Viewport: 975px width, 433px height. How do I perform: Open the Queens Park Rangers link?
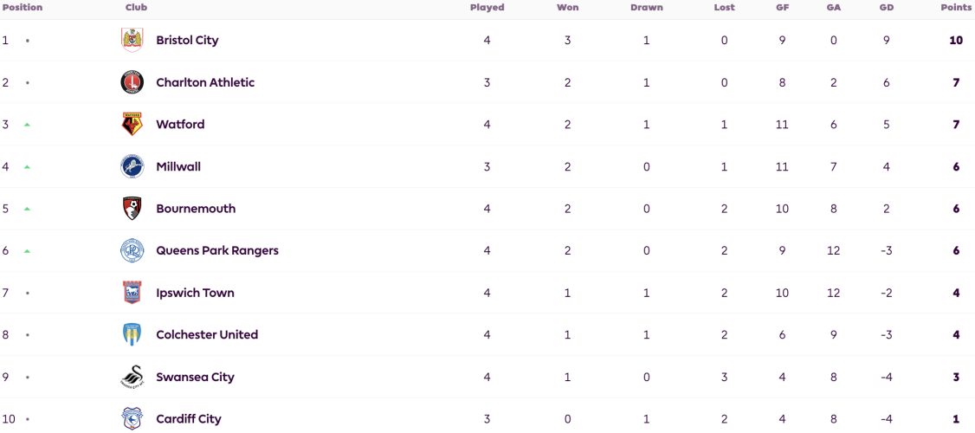(217, 251)
